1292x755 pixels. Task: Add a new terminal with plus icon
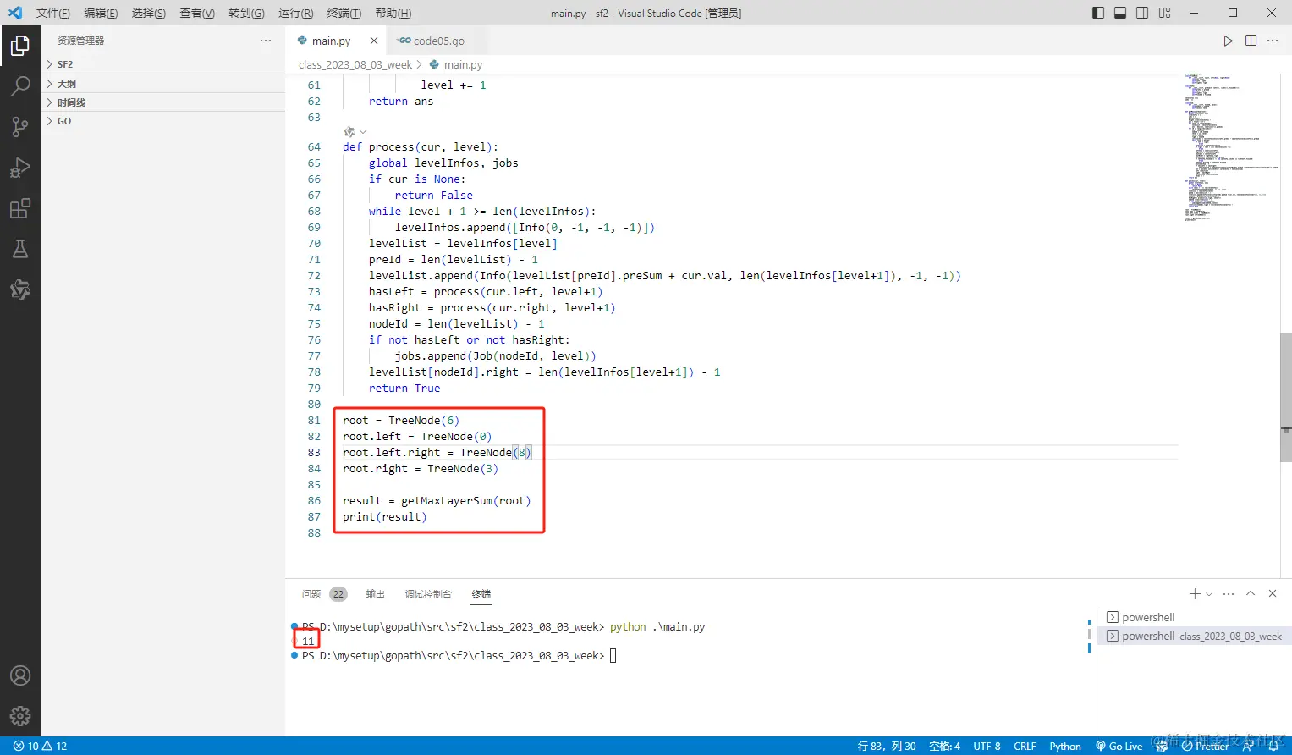coord(1194,594)
